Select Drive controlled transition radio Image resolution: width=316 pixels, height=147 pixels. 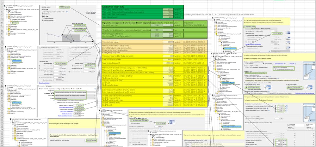point(263,64)
